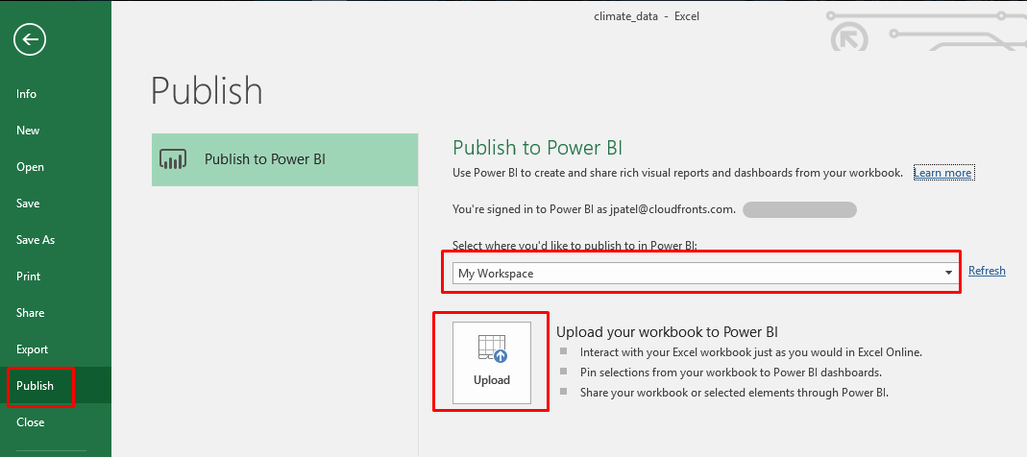Click the Upload button label

(x=492, y=380)
